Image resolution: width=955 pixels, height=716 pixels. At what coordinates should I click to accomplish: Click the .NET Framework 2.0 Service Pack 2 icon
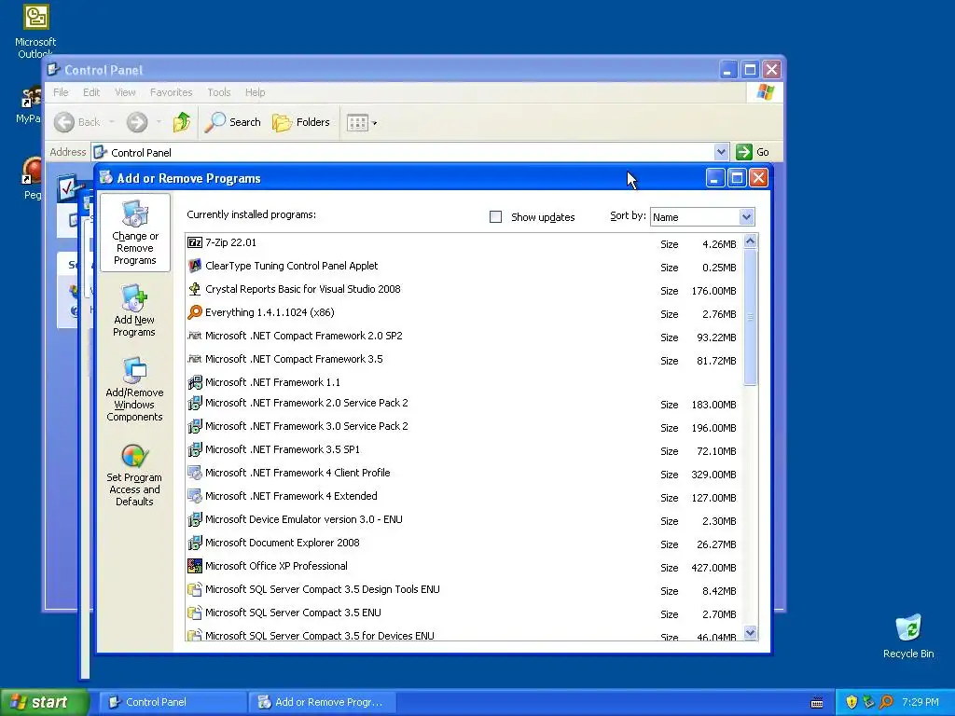(x=194, y=403)
